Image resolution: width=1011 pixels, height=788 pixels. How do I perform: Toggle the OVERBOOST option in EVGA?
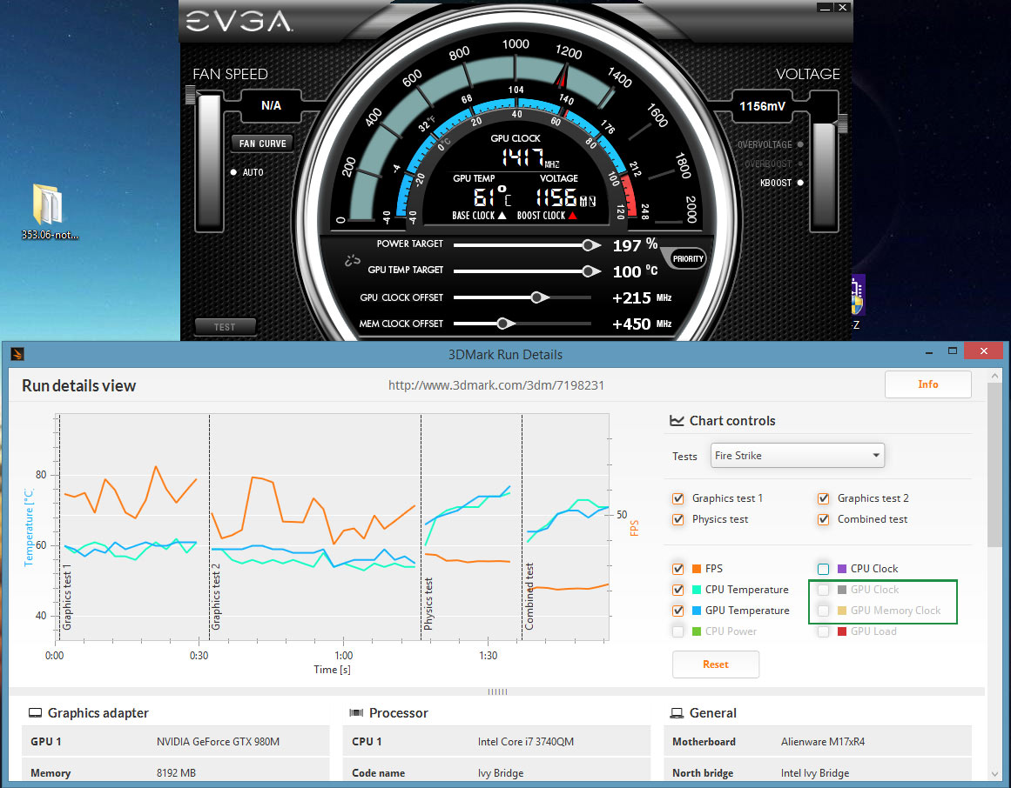[x=800, y=164]
